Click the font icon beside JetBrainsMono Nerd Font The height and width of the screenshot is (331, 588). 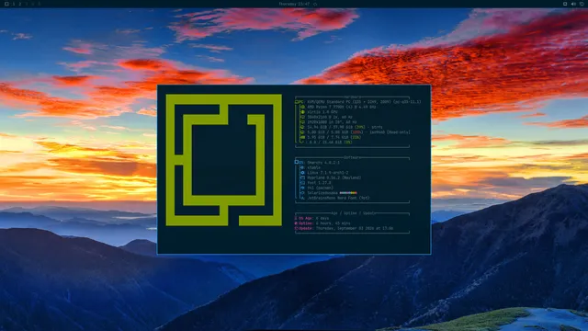coord(303,198)
